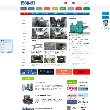Click the QR code on right sidebar
Viewport: 110px width, 110px height.
point(105,23)
